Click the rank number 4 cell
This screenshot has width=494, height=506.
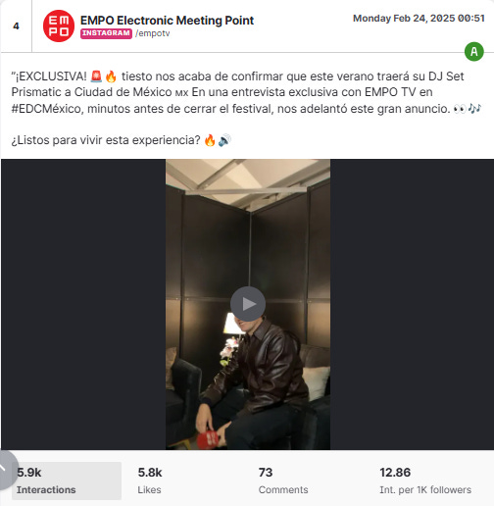pyautogui.click(x=16, y=26)
